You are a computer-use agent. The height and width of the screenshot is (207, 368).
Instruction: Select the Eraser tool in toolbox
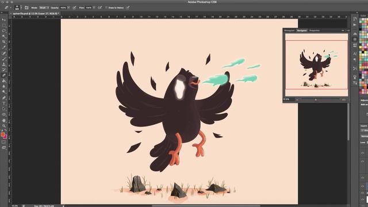[4, 75]
